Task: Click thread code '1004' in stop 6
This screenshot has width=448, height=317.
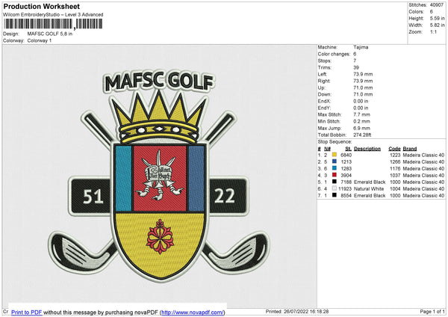Action: click(395, 189)
